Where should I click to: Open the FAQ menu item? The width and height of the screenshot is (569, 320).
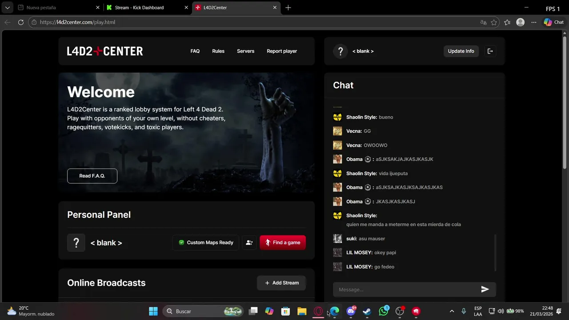point(195,51)
